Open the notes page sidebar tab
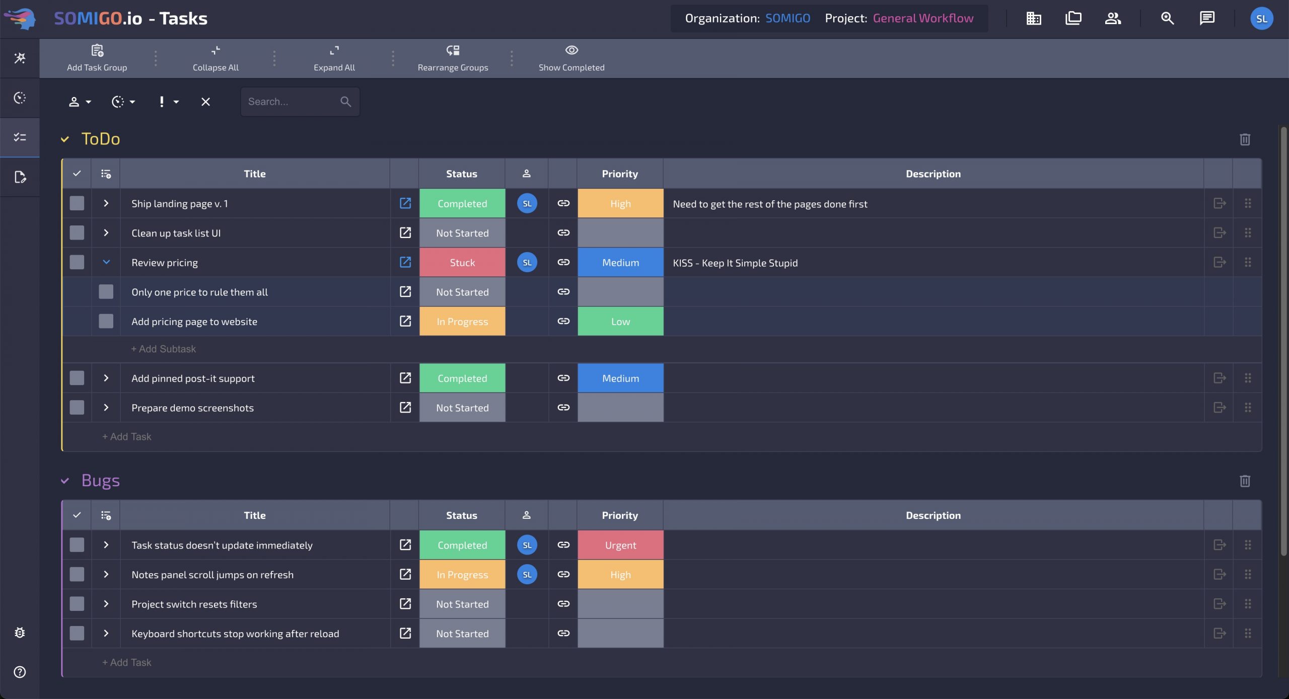The width and height of the screenshot is (1289, 699). (x=20, y=177)
